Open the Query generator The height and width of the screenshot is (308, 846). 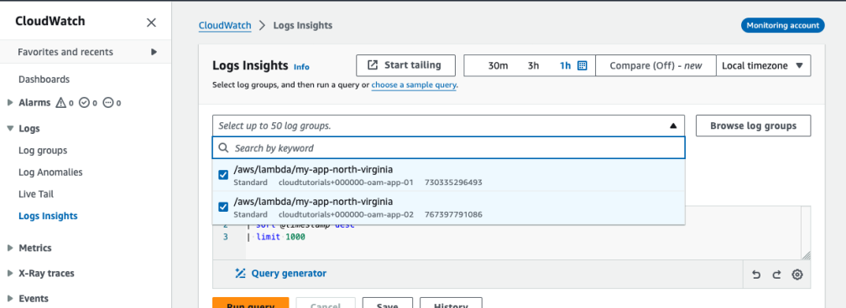click(x=280, y=274)
